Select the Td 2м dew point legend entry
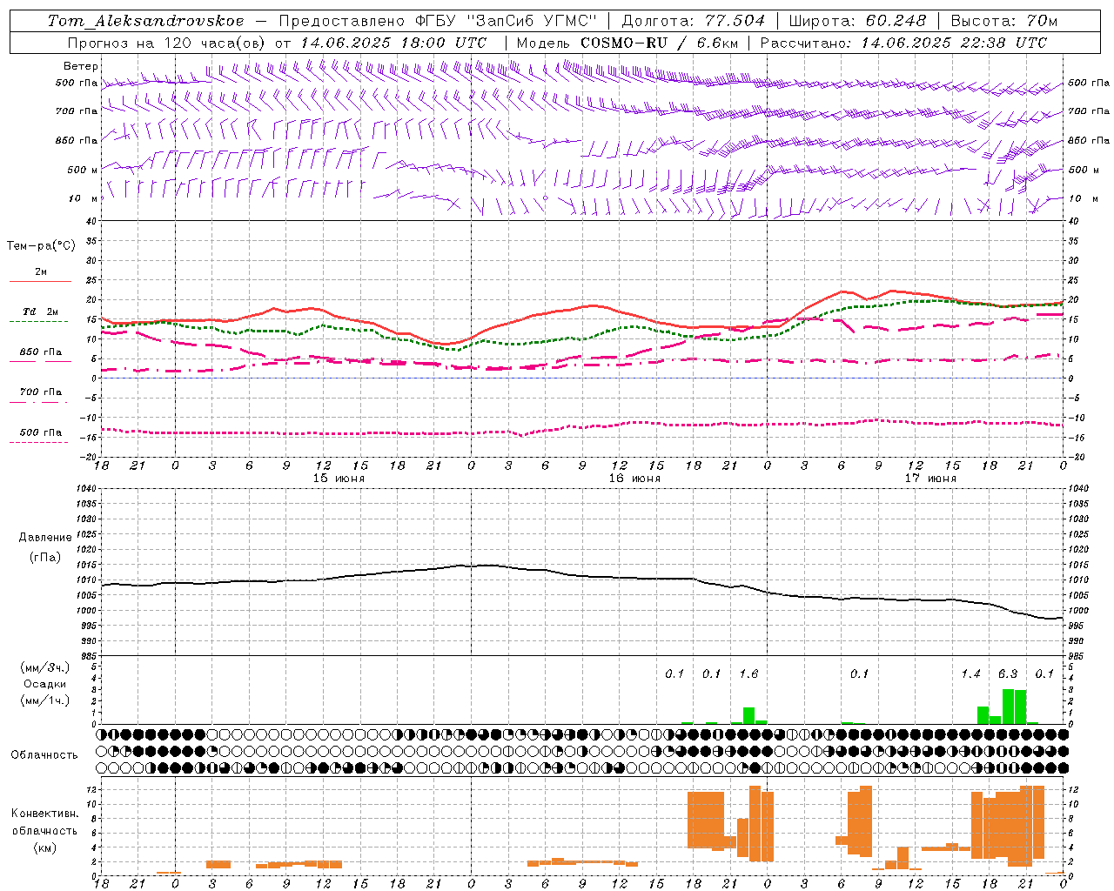 pos(40,312)
